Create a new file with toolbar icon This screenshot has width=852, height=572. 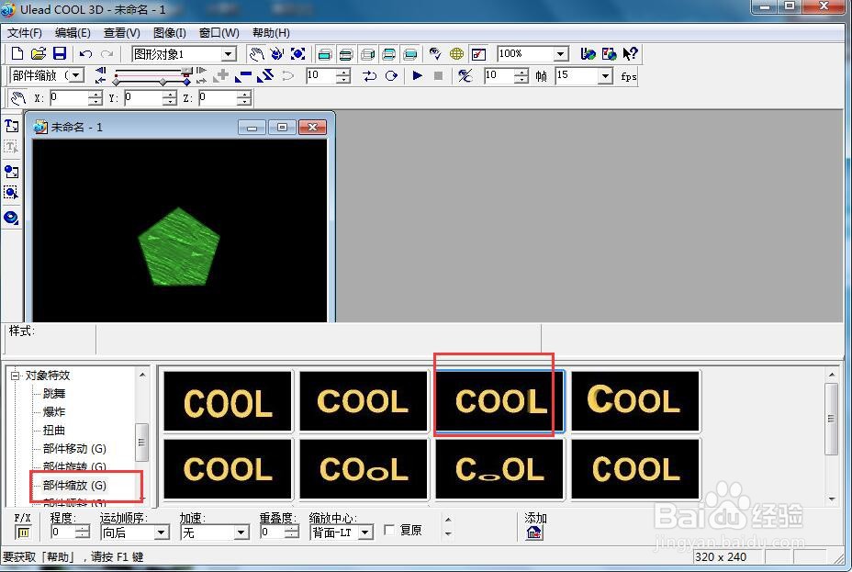17,54
